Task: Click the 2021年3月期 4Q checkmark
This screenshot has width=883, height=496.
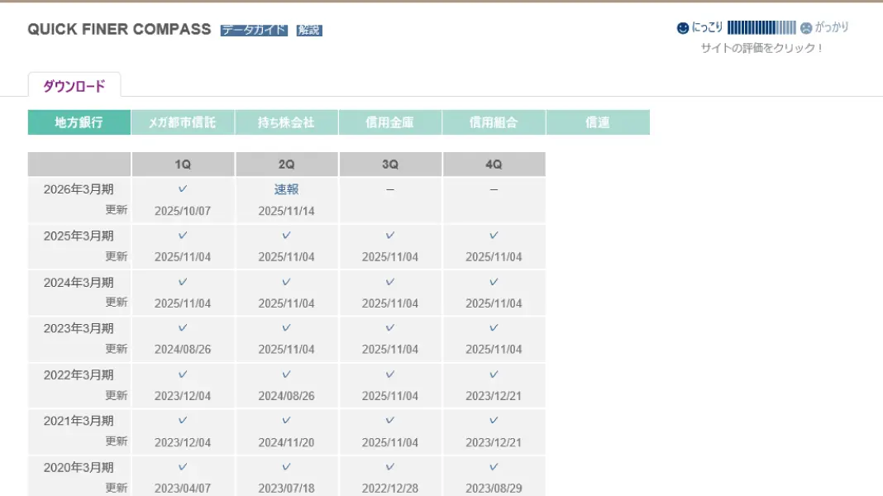Action: (x=494, y=421)
